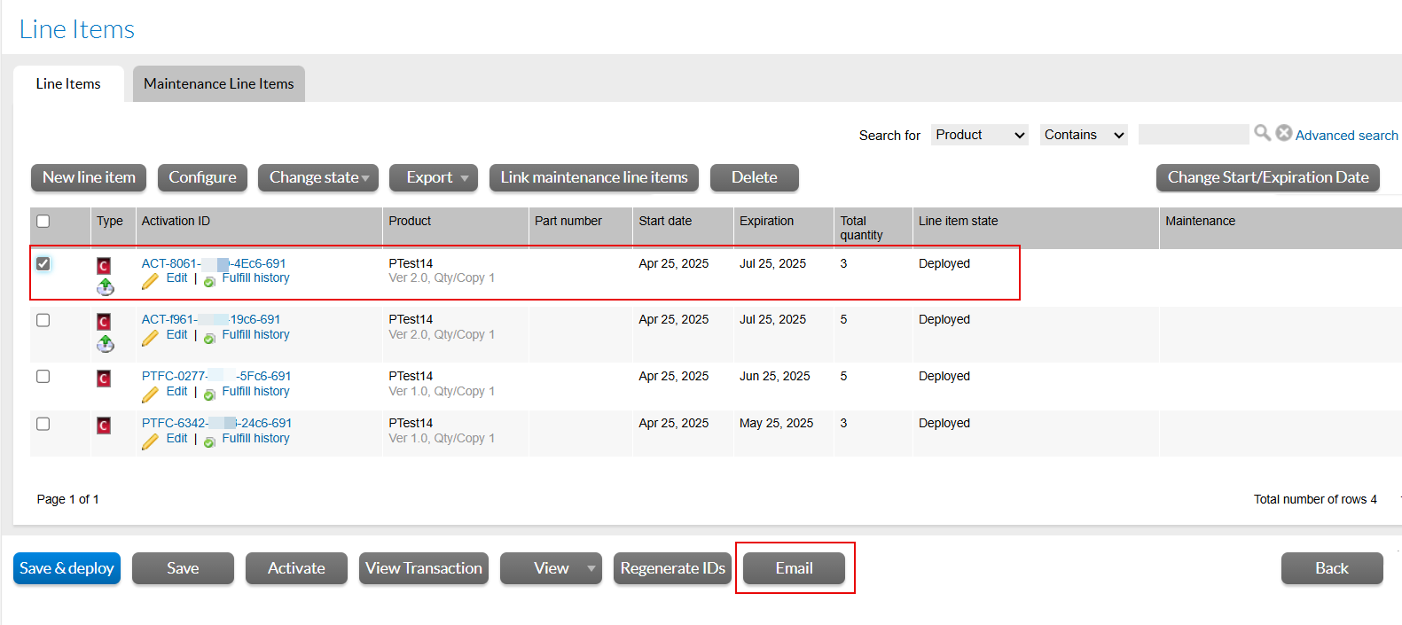Click fulfill history icon in PTFC-6342 row
The image size is (1402, 625).
(209, 441)
